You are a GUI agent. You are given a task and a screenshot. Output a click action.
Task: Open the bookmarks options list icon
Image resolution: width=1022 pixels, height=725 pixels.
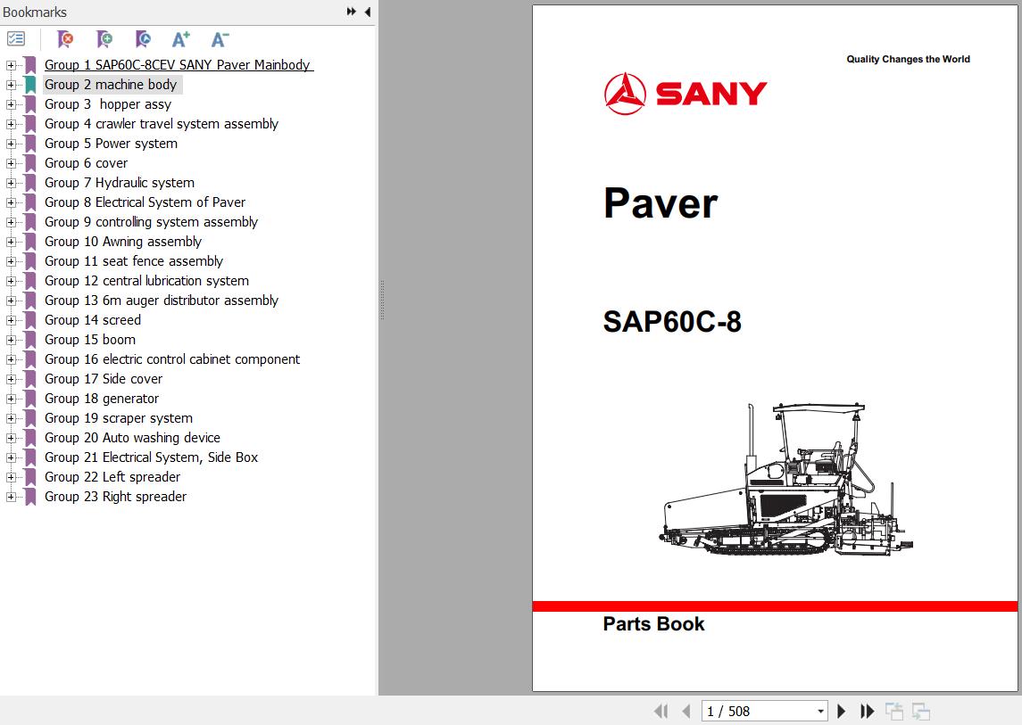tap(16, 39)
